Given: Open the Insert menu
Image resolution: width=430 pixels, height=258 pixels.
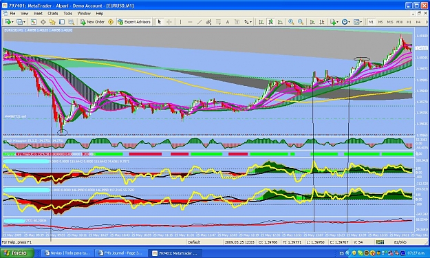Looking at the screenshot, I should (x=38, y=13).
